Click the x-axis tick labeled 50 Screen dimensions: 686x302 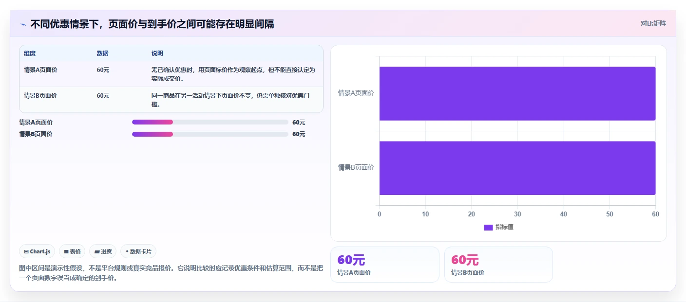pyautogui.click(x=610, y=214)
